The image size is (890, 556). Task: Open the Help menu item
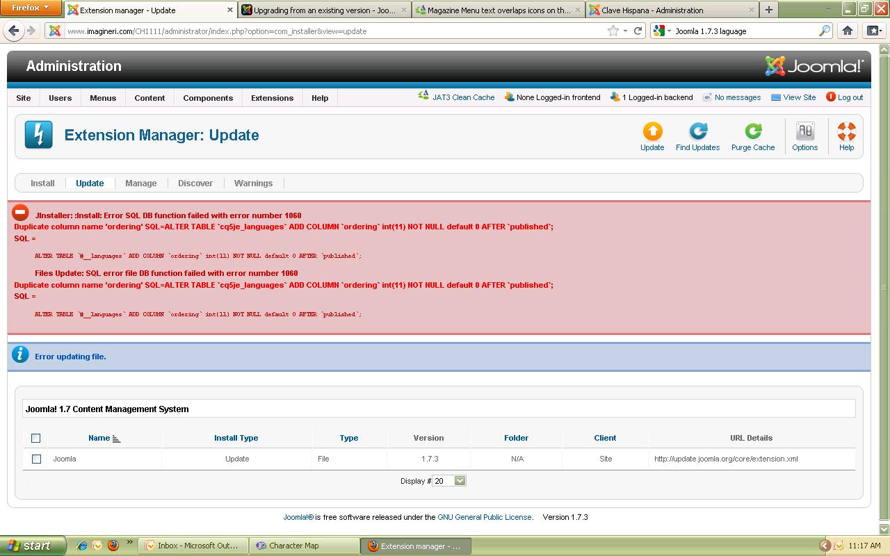pyautogui.click(x=320, y=98)
